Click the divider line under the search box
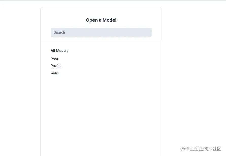The image size is (226, 156). click(101, 42)
